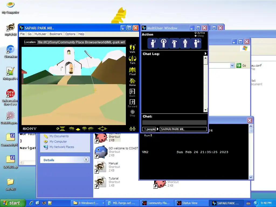Open the File menu in SAPARi browser
Screen dimensions: 276x207
click(22, 34)
